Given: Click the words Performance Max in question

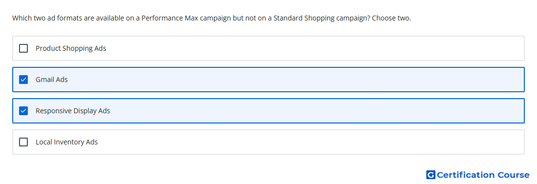Looking at the screenshot, I should click(170, 18).
